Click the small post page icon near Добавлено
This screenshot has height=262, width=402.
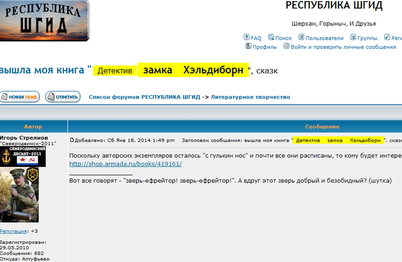click(x=72, y=140)
